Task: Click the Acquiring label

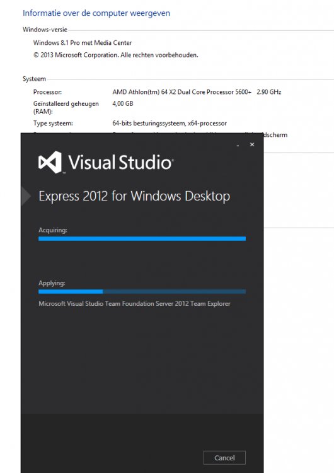Action: [x=53, y=230]
